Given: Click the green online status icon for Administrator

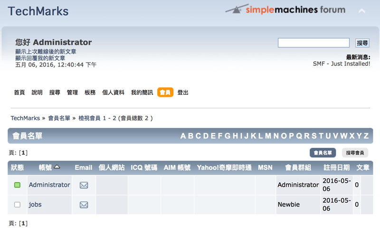Looking at the screenshot, I should click(x=17, y=185).
